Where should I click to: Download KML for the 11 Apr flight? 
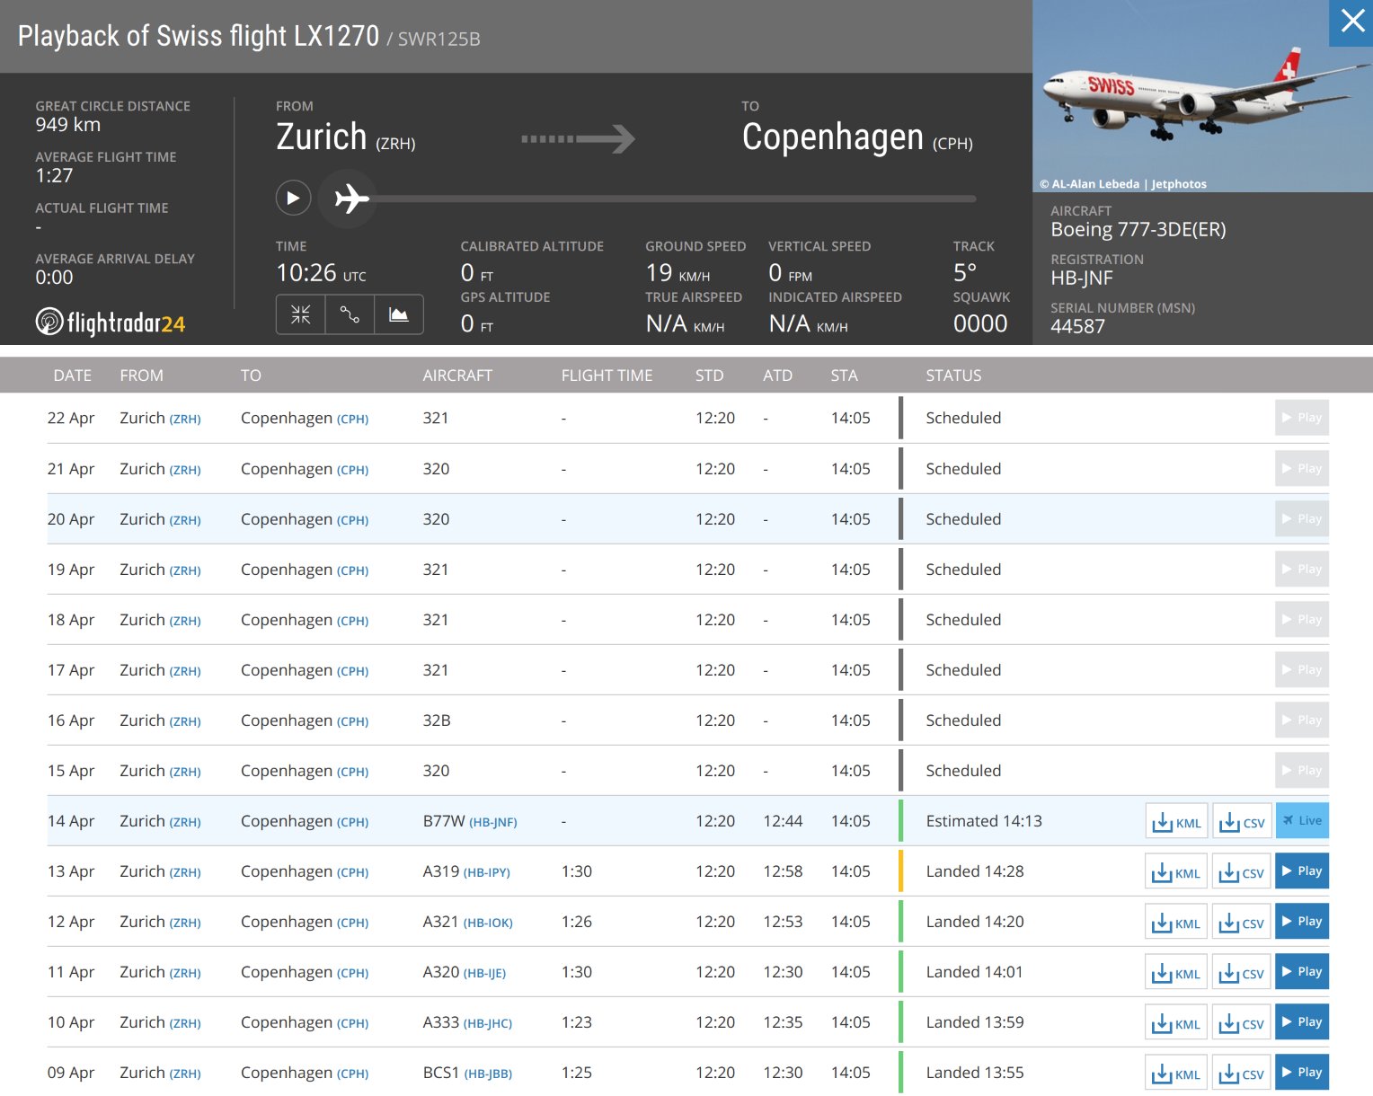point(1175,972)
